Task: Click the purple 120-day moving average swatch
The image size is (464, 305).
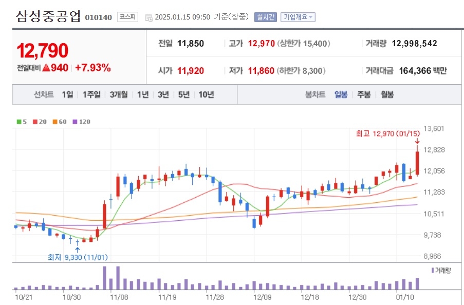Action: pyautogui.click(x=75, y=122)
